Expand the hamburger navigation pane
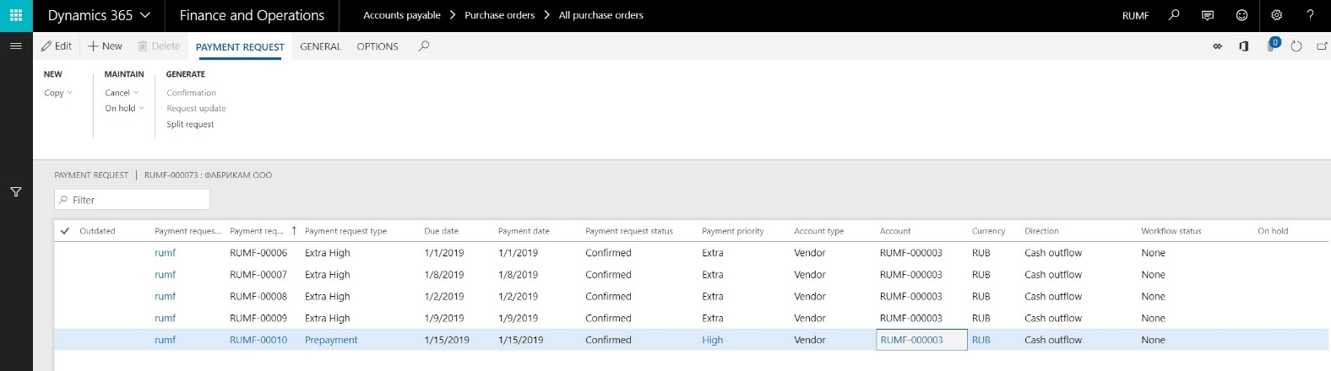Image resolution: width=1331 pixels, height=371 pixels. coord(15,46)
